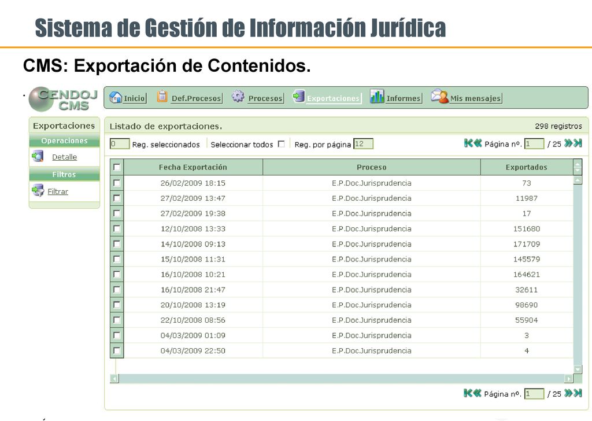Viewport: 592px width, 421px height.
Task: Click the vertical scrollbar down arrow
Action: tap(578, 369)
